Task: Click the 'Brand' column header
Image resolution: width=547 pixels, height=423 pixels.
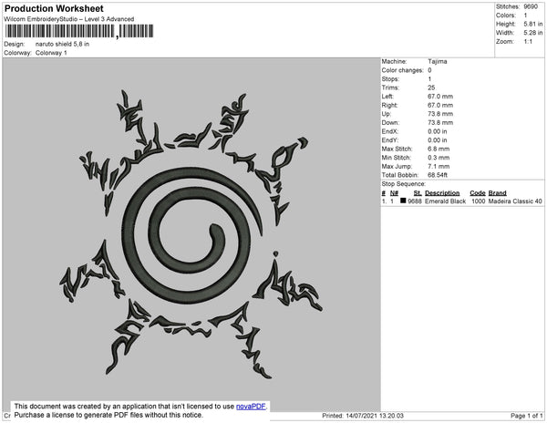Action: pyautogui.click(x=498, y=193)
